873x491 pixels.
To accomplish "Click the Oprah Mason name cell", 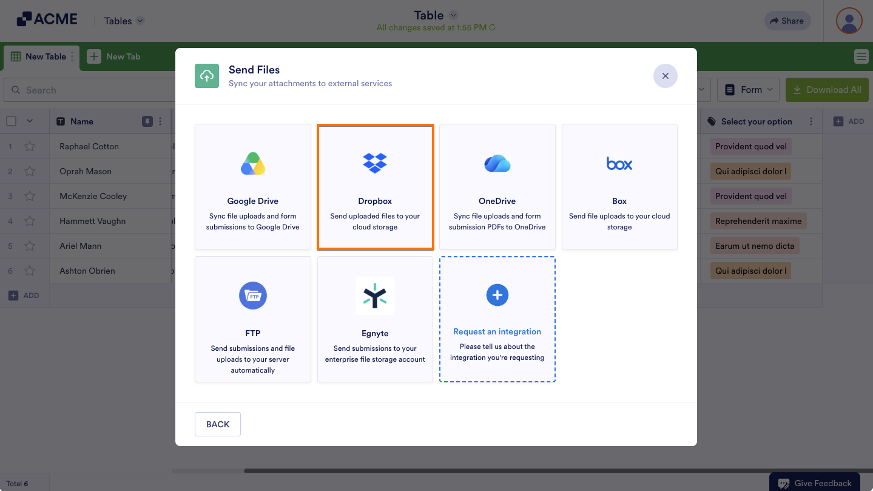I will [x=110, y=171].
